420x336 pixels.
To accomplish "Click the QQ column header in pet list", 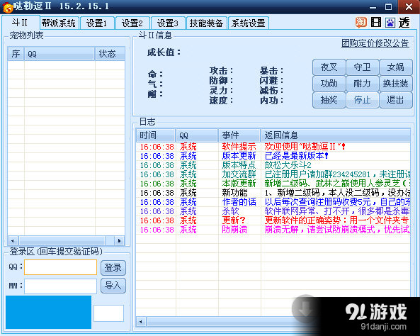I will (59, 54).
